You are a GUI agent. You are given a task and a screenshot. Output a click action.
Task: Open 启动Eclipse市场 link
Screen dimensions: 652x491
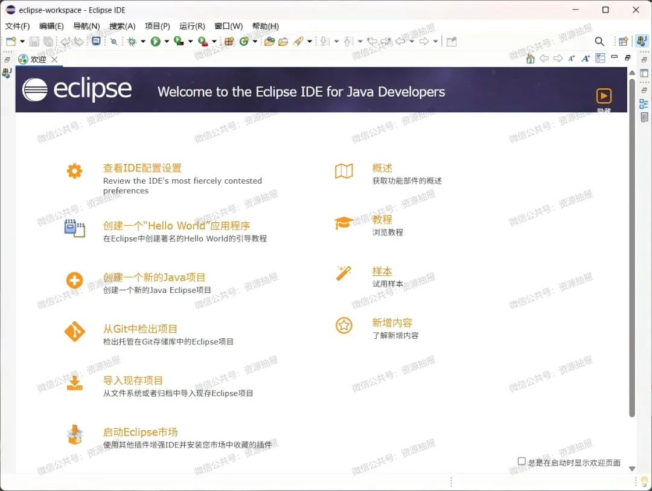tap(140, 432)
